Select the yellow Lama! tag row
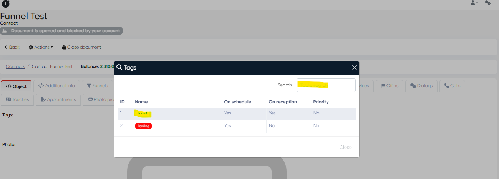 point(143,113)
